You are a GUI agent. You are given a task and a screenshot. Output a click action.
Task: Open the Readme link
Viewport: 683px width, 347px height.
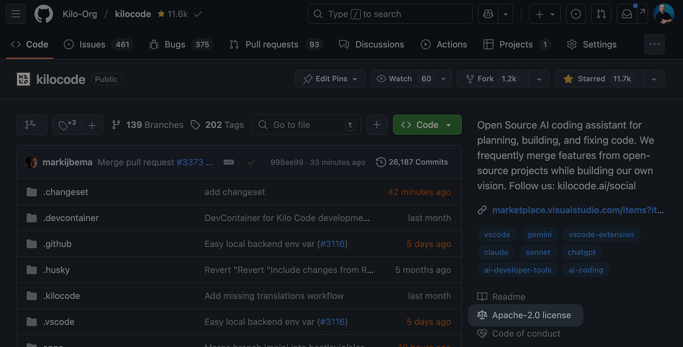pyautogui.click(x=501, y=297)
